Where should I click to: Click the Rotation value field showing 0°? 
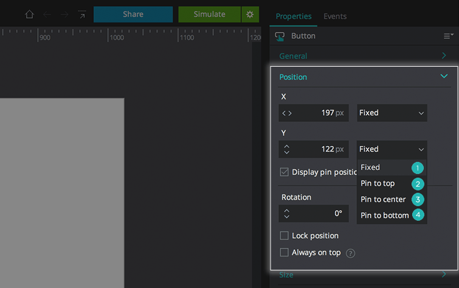pyautogui.click(x=314, y=213)
